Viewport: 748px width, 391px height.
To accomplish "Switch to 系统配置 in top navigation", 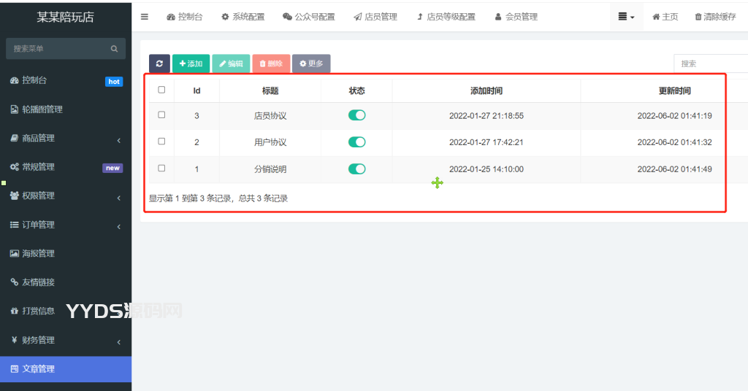I will coord(243,17).
